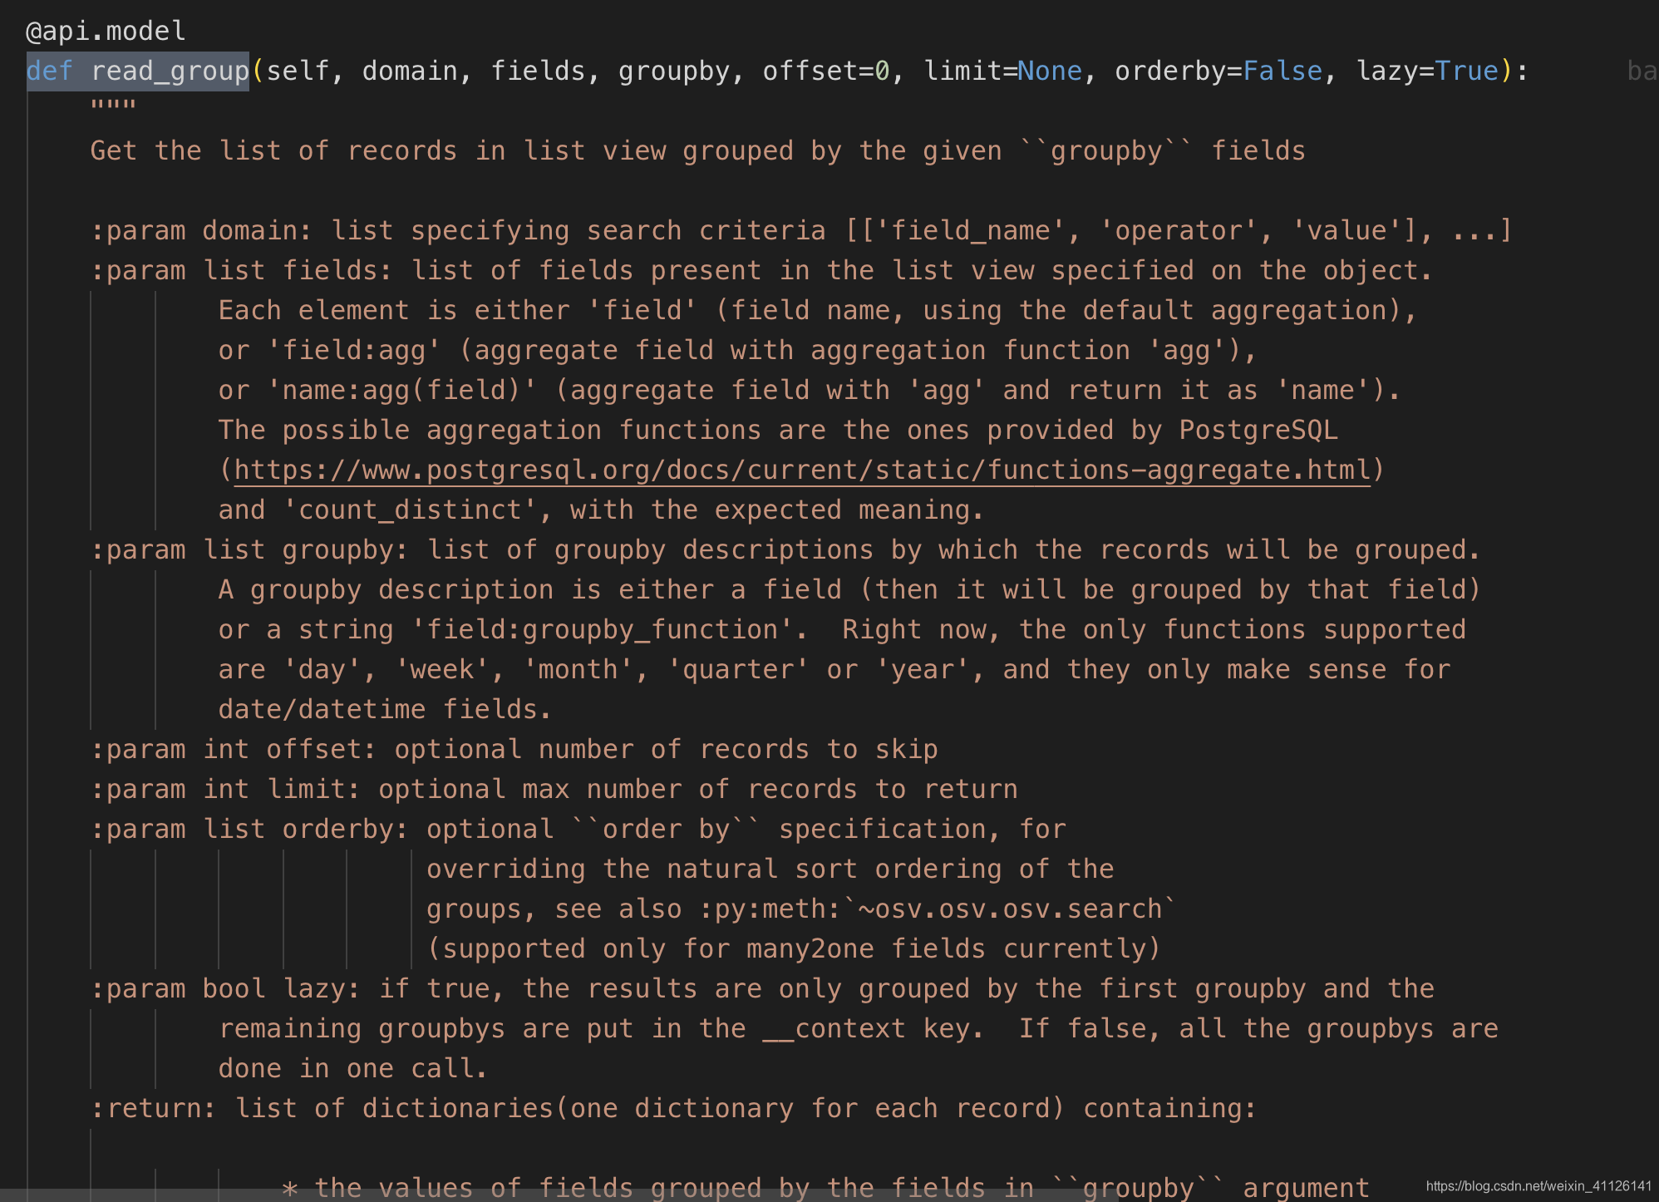The image size is (1659, 1202).
Task: Click the line 'done in one call.'
Action: 353,1069
